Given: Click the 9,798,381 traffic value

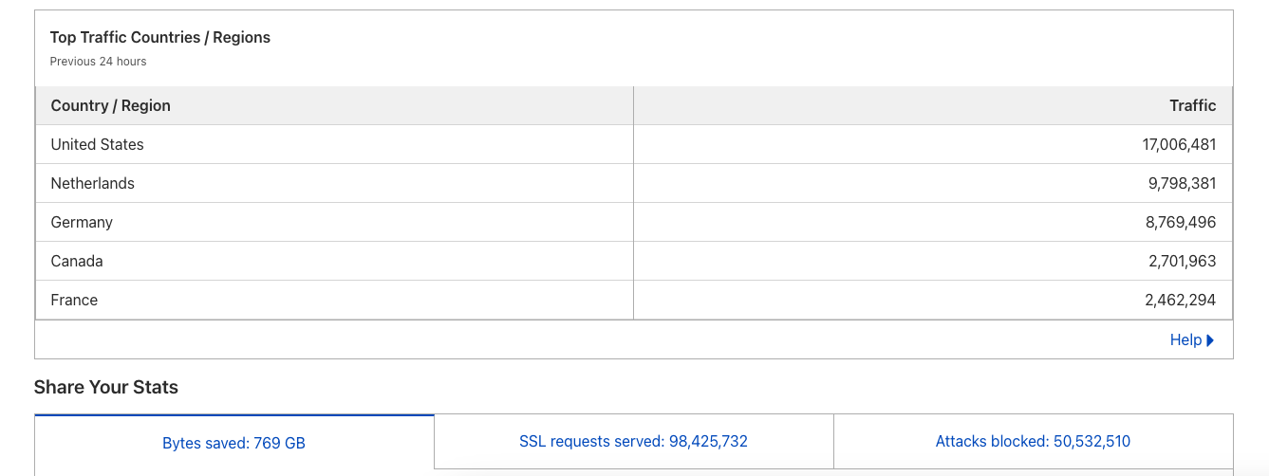Looking at the screenshot, I should point(1182,183).
